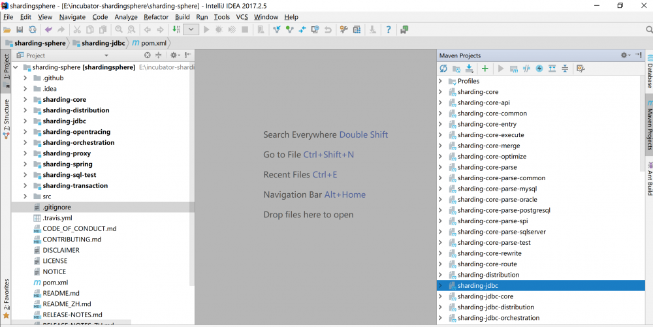This screenshot has height=327, width=653.
Task: Open the Refactor menu
Action: (x=155, y=17)
